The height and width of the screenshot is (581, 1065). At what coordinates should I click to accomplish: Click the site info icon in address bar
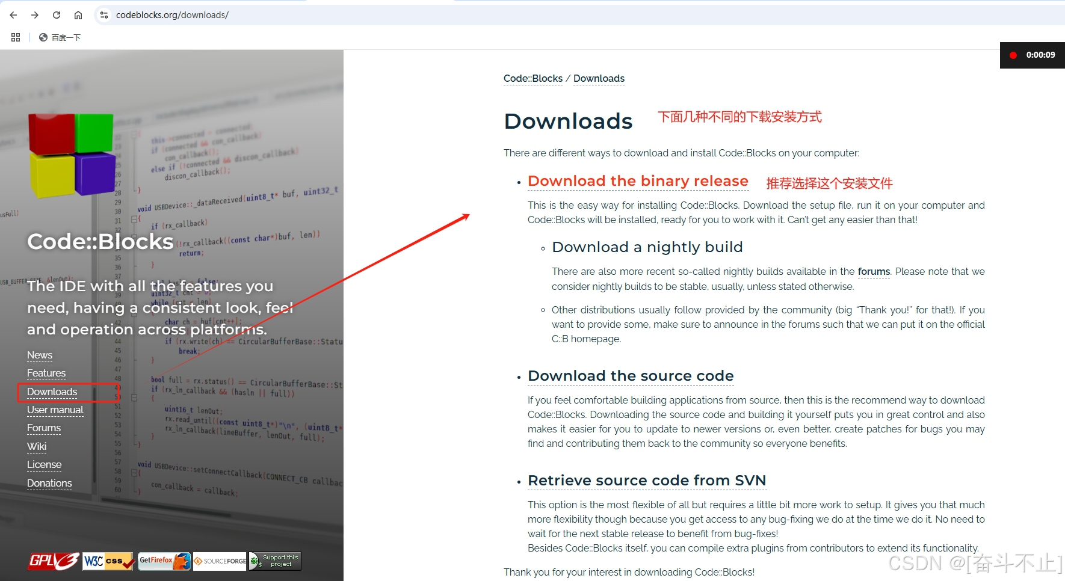[104, 15]
